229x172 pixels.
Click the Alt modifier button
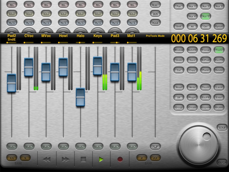pyautogui.click(x=192, y=27)
